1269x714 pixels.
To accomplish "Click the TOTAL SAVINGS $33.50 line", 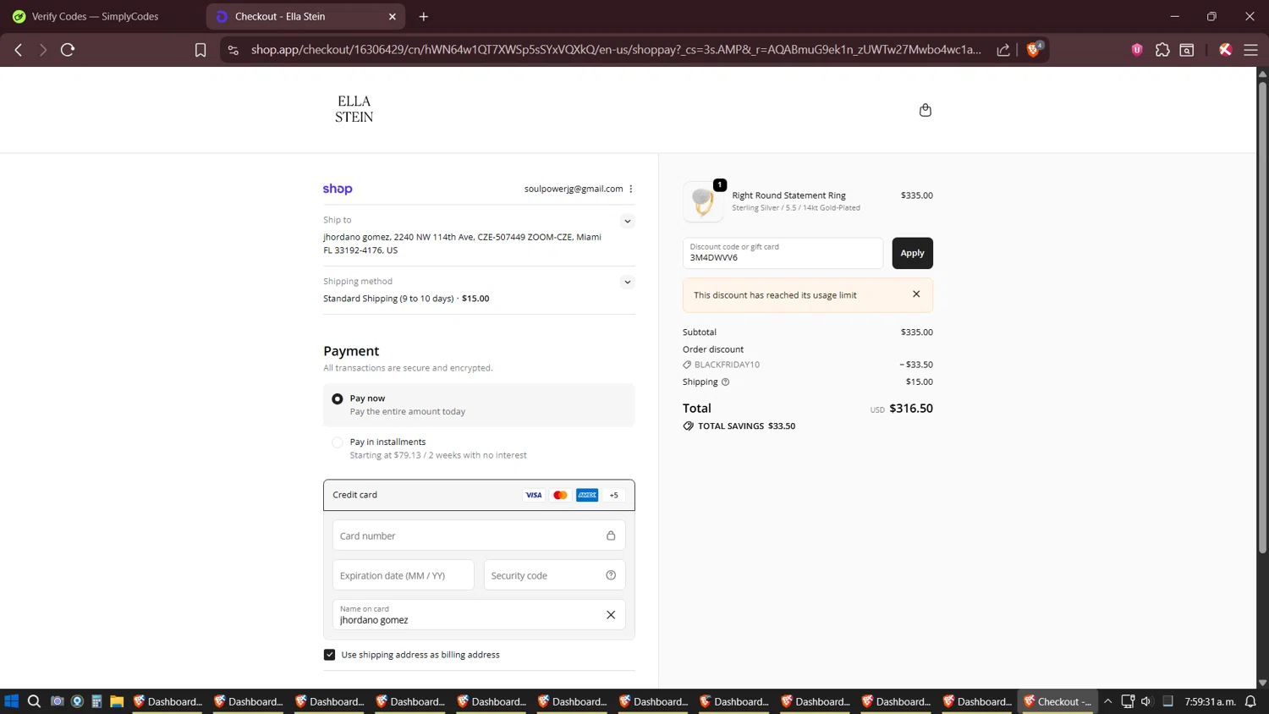I will (x=739, y=426).
